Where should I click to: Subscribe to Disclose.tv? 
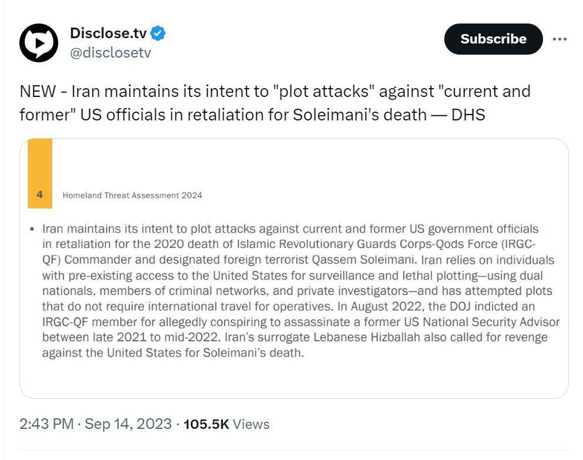tap(494, 39)
